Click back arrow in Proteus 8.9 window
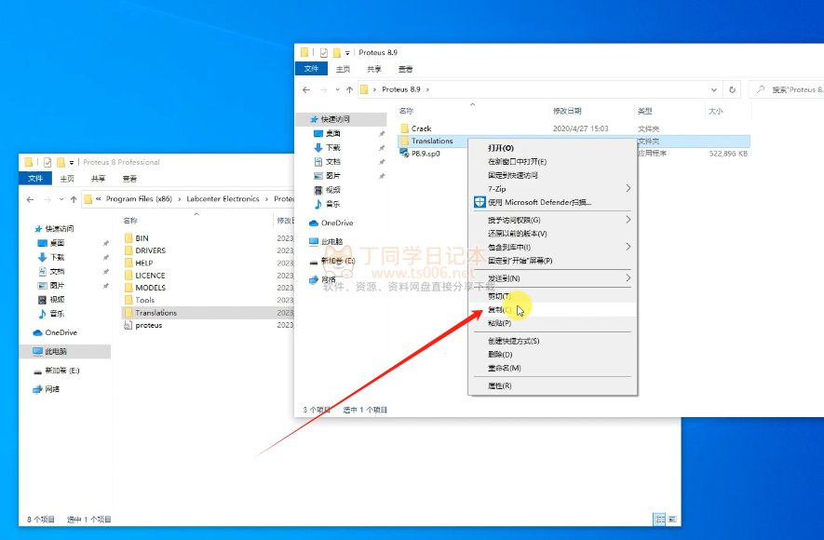Image resolution: width=824 pixels, height=540 pixels. point(306,89)
